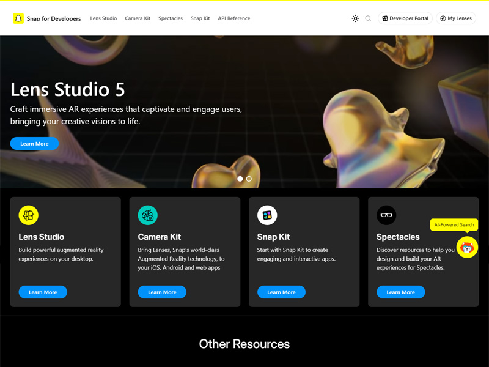Viewport: 489px width, 367px height.
Task: Click the Developer Portal button
Action: click(x=405, y=18)
